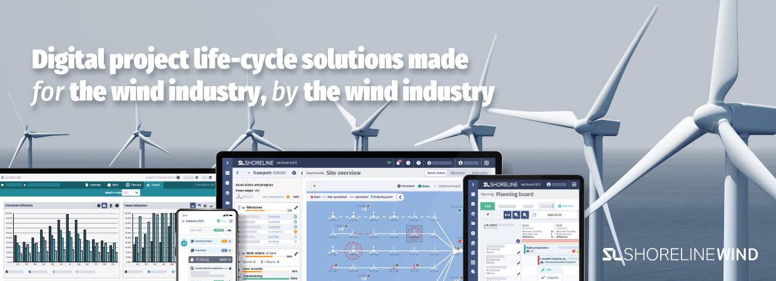Open settings gear in simulation window
This screenshot has width=776, height=281.
[x=197, y=177]
